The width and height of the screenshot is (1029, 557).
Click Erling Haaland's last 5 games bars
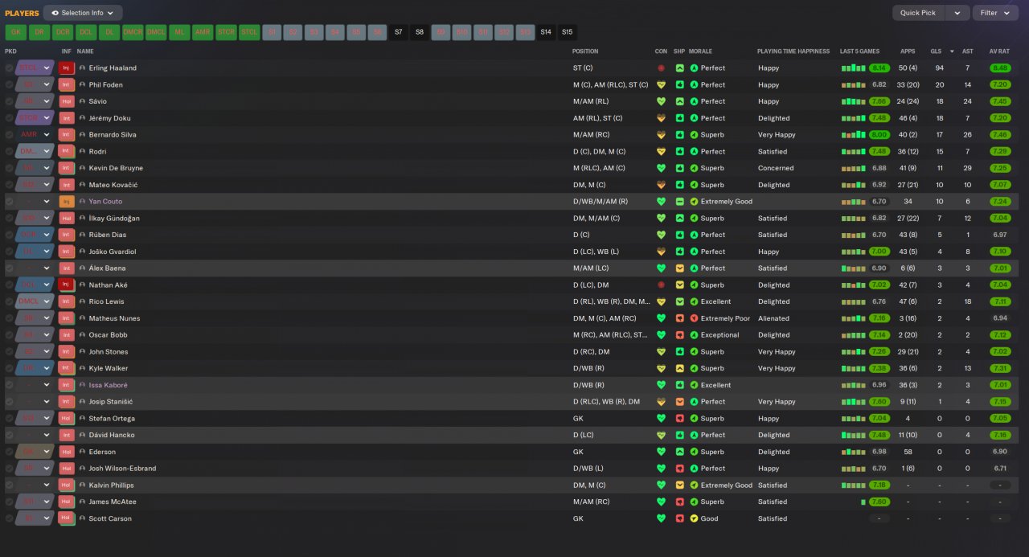[853, 68]
